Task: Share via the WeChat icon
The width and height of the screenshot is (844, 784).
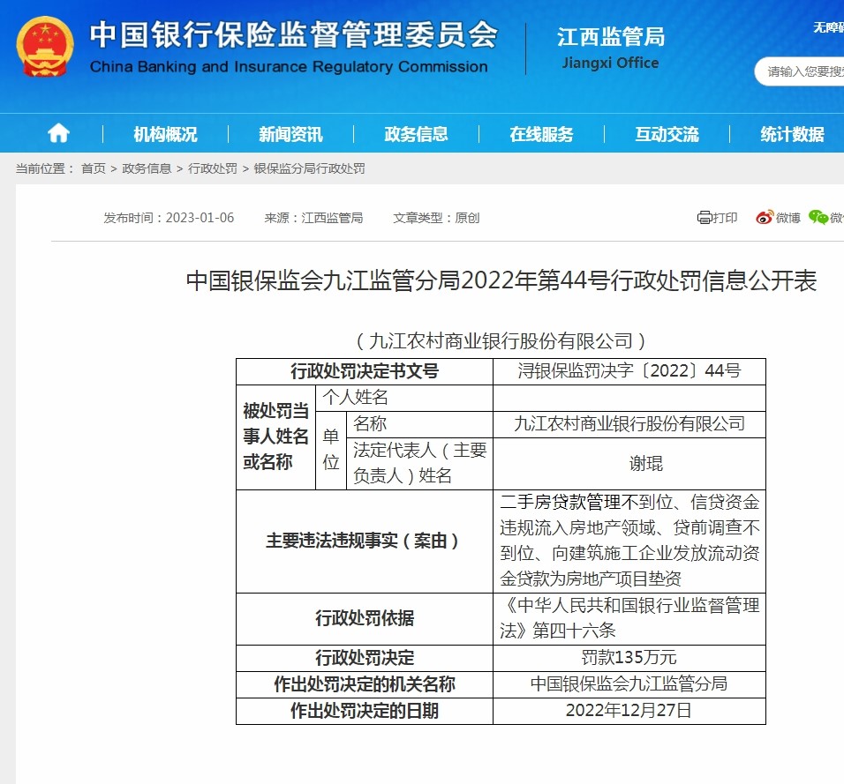Action: click(818, 218)
